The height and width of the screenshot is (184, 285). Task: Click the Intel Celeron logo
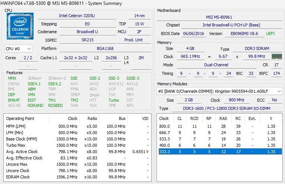pyautogui.click(x=20, y=26)
